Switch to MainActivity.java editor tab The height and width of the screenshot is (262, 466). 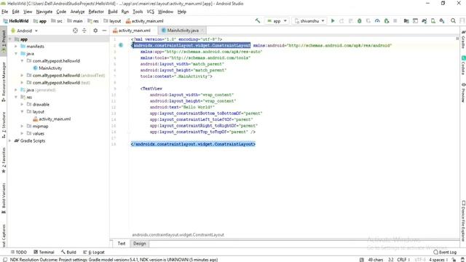tap(182, 31)
